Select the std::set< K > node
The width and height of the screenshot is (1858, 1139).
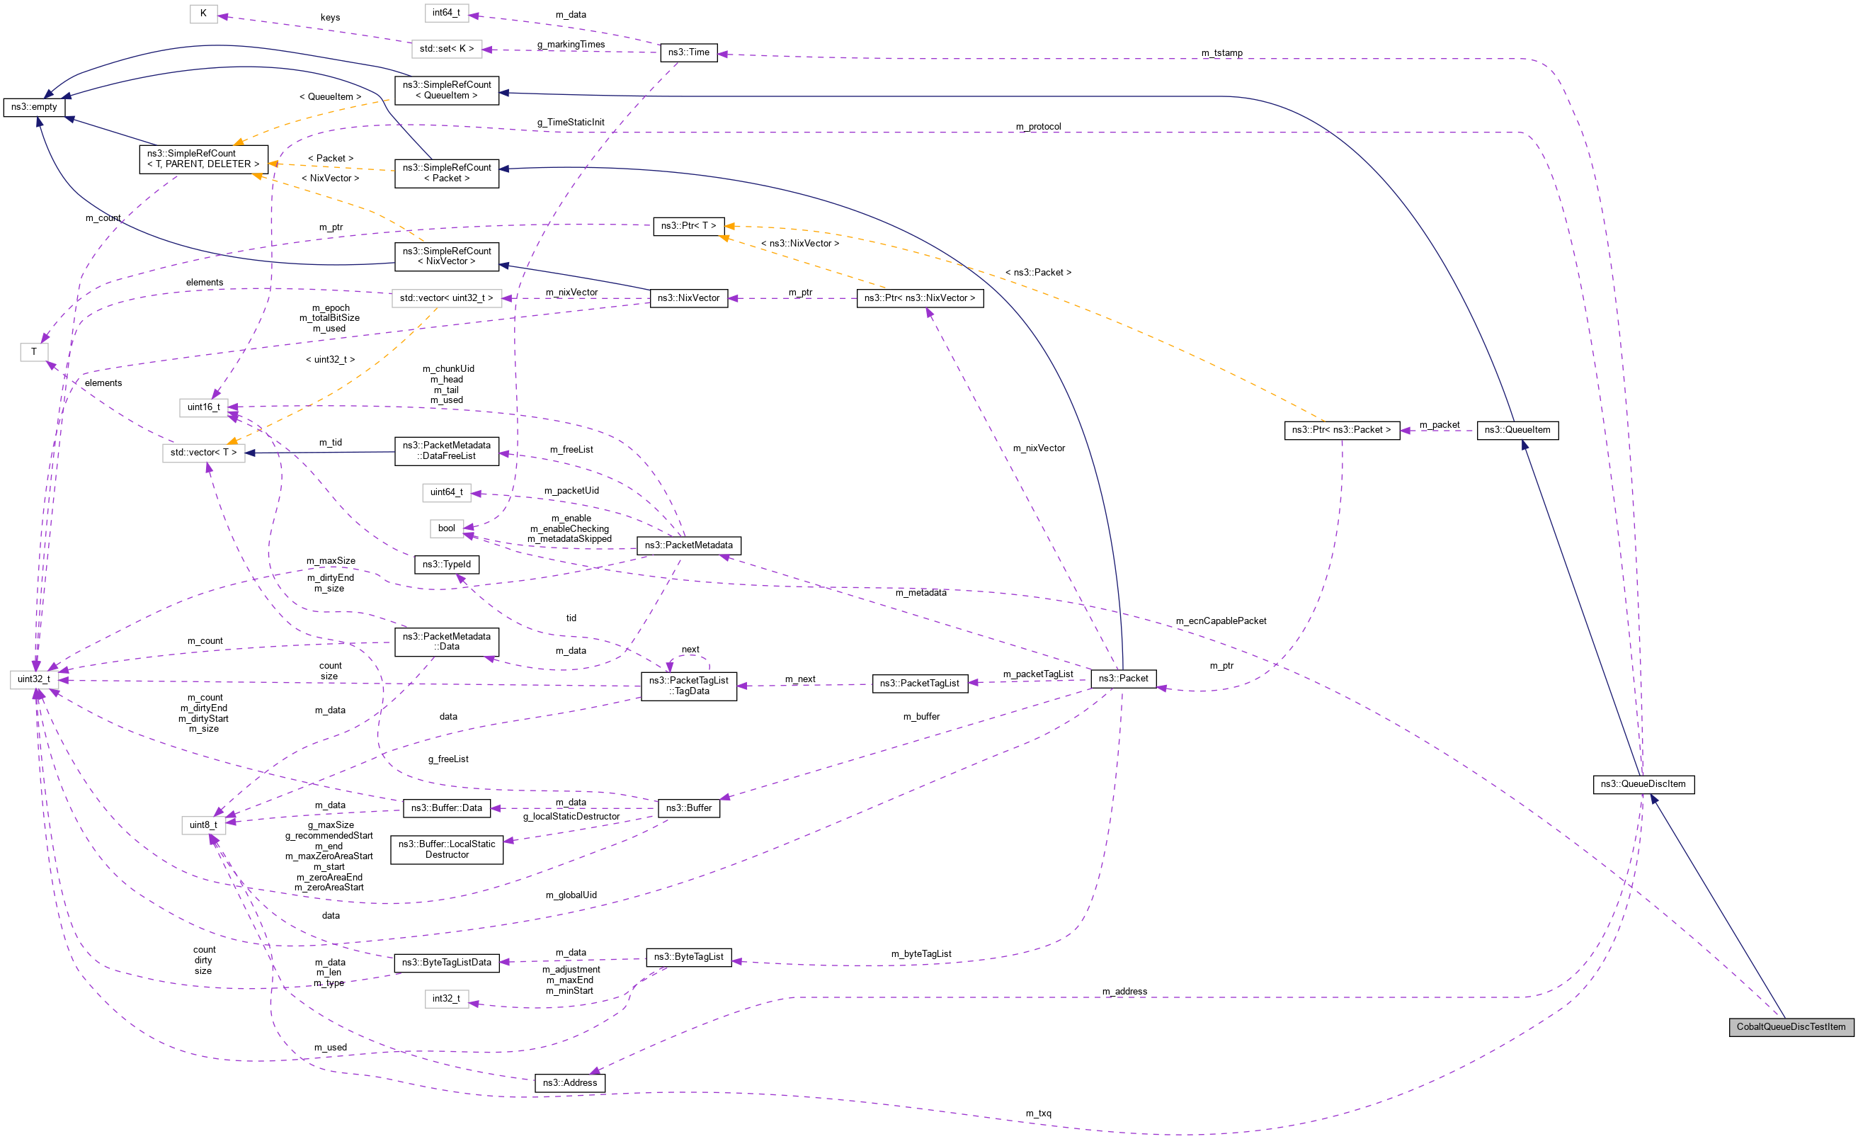[446, 48]
